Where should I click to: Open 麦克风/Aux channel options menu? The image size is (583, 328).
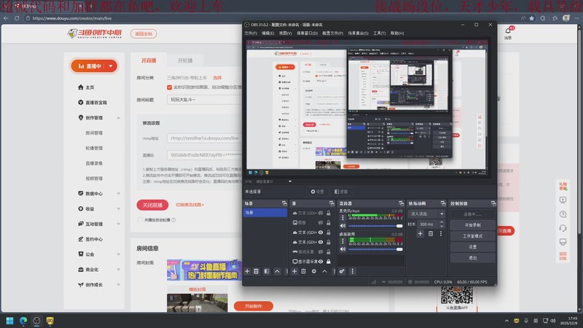(x=343, y=218)
